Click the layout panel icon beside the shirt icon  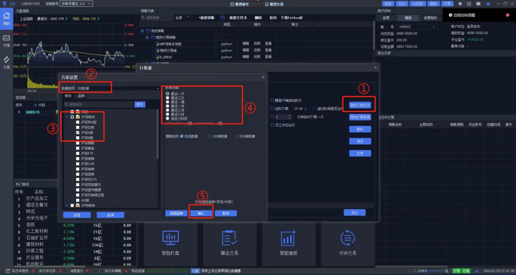point(478,4)
